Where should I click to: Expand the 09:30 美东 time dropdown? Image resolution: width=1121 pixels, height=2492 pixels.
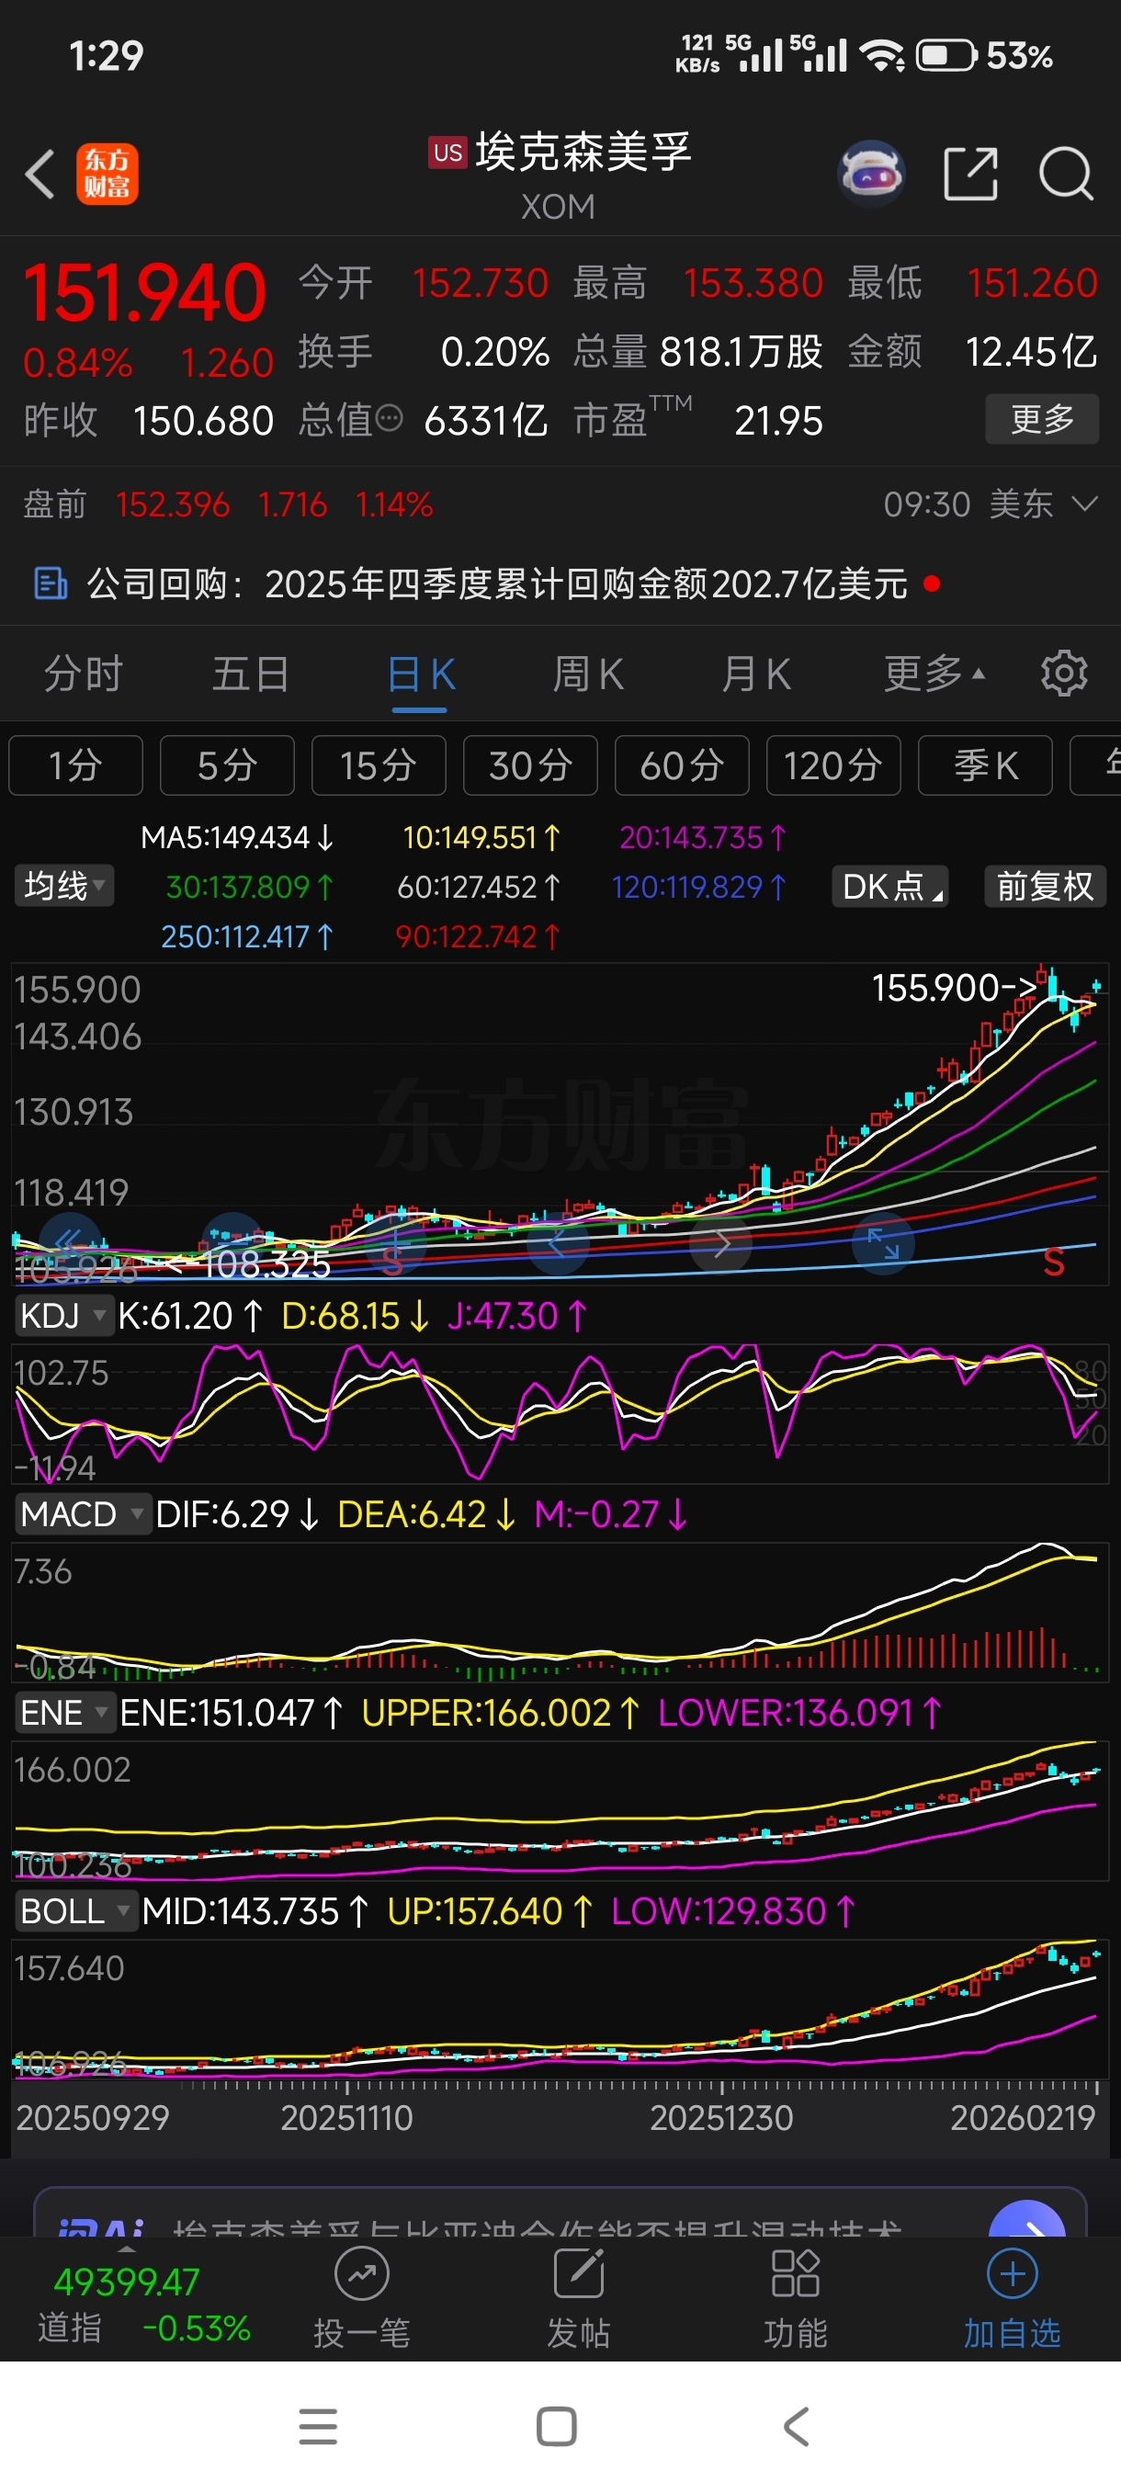(x=991, y=504)
